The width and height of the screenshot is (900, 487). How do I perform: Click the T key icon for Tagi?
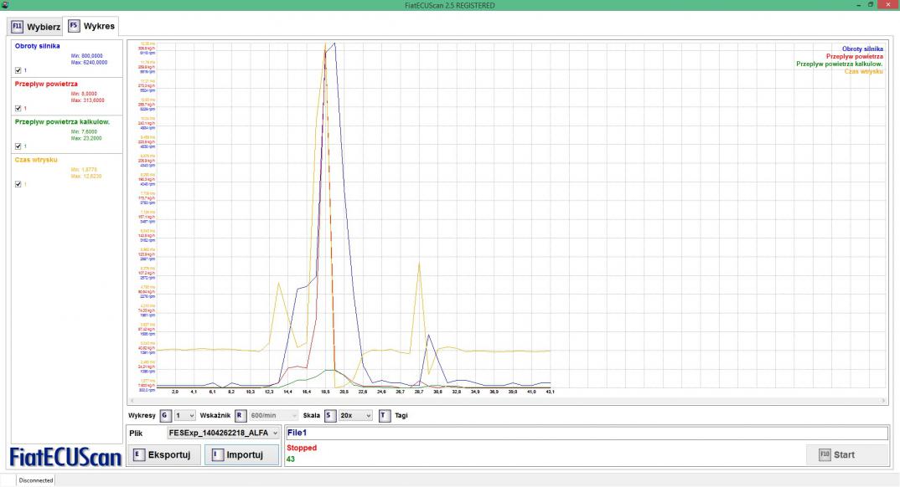(385, 415)
